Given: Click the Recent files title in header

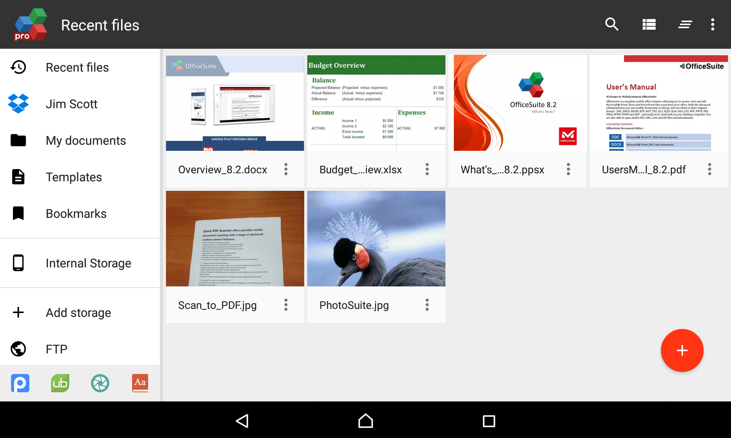Looking at the screenshot, I should click(100, 25).
